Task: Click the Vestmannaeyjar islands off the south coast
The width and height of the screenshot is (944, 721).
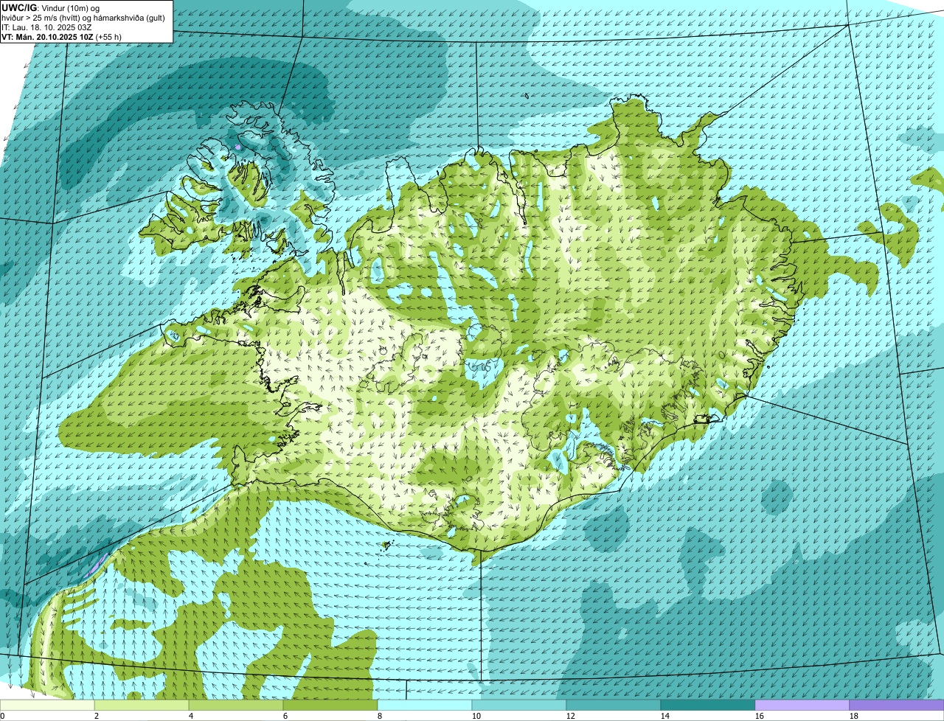Action: pos(385,546)
